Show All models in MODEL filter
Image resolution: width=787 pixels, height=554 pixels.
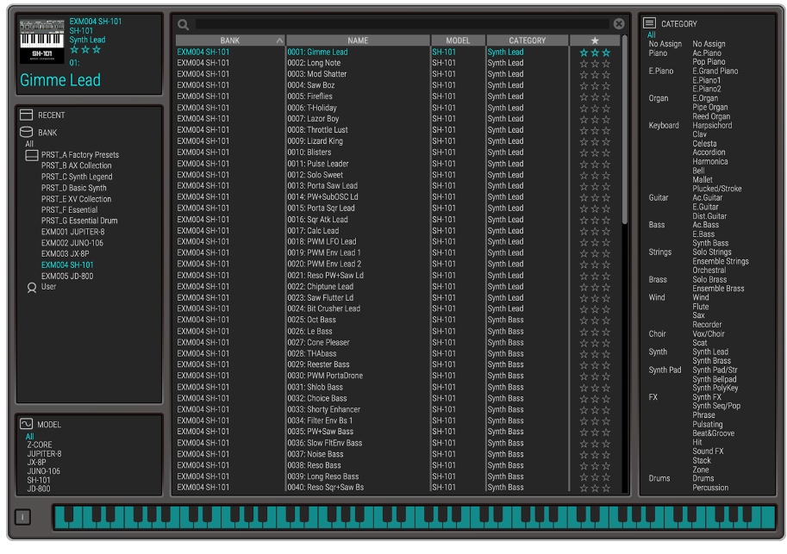30,437
